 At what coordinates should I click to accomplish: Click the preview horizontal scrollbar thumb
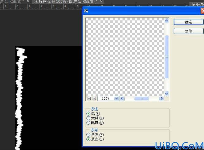tap(142, 98)
